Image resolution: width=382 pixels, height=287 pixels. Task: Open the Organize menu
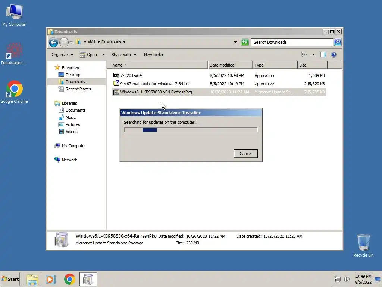point(62,55)
